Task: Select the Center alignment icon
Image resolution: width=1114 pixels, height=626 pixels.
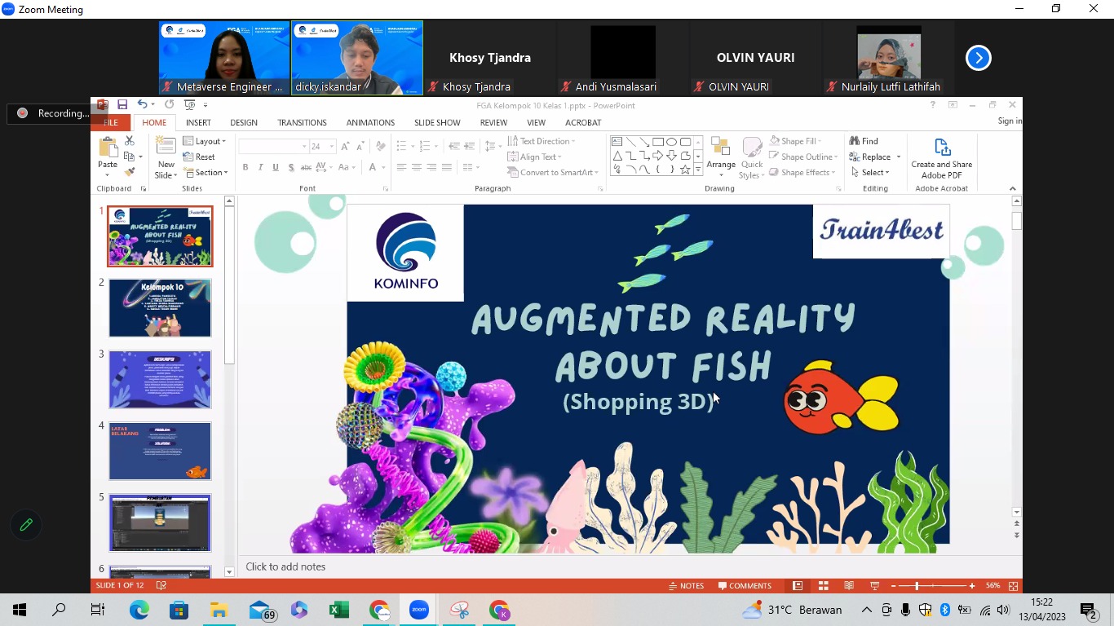Action: pos(417,167)
